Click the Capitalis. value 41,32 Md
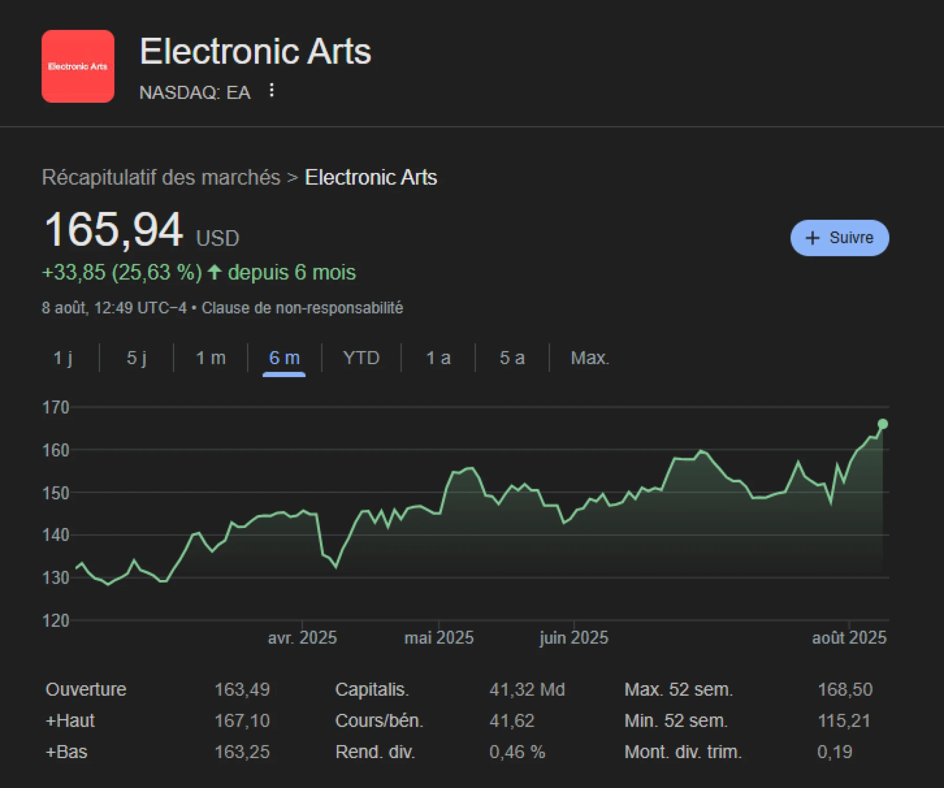The width and height of the screenshot is (944, 788). coord(527,689)
